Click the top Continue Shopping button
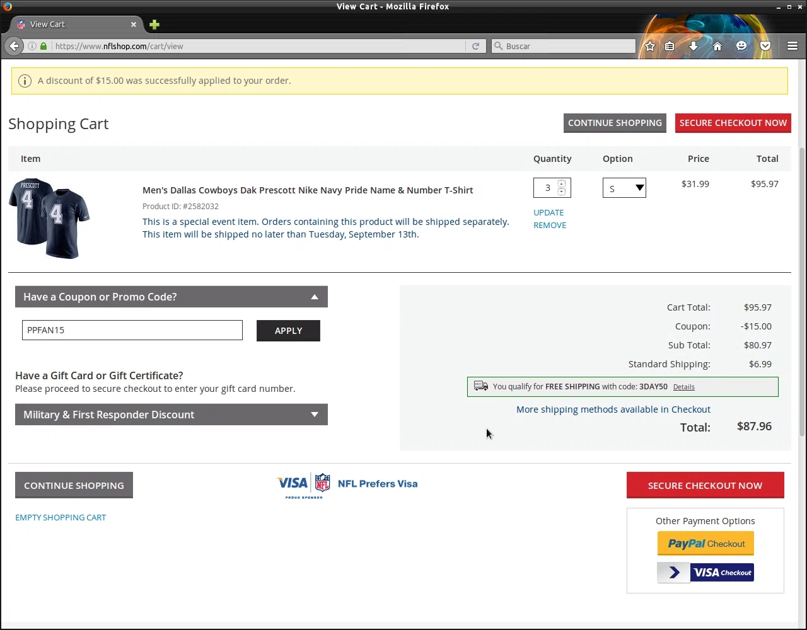The width and height of the screenshot is (807, 630). (615, 123)
